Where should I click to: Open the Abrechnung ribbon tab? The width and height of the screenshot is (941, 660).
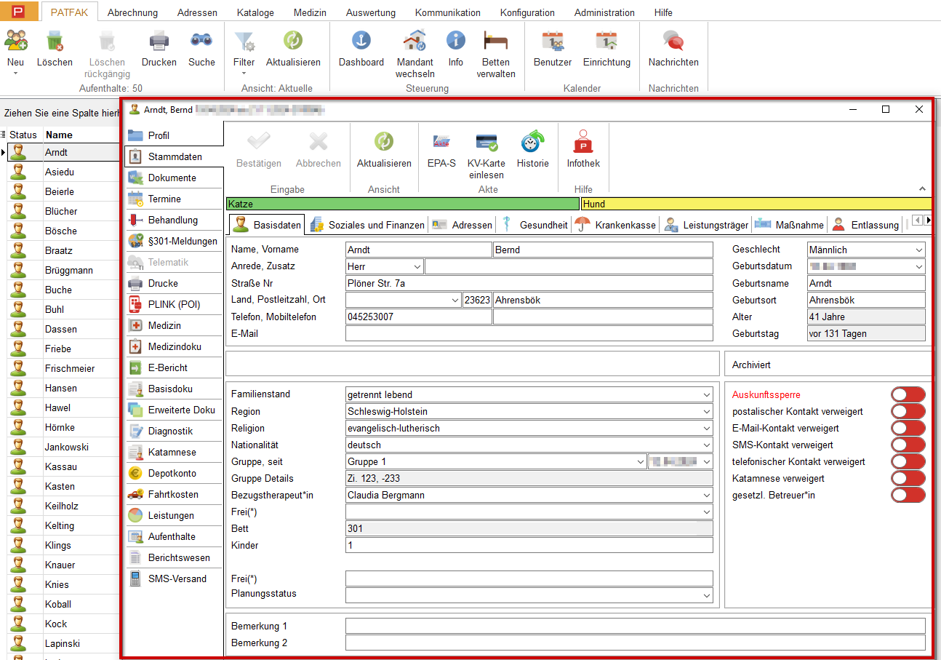pyautogui.click(x=132, y=12)
